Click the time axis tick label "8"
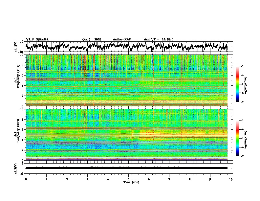Screen dimensions: 260x201 click(190, 179)
